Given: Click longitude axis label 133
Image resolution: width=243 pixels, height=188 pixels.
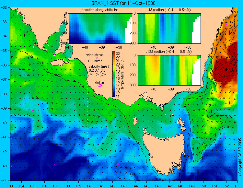Looking at the screenshot, I should click(10, 186).
